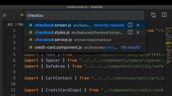Viewport: 172px width, 96px height.
Task: Click JS icon beside checkout.service.js result
Action: [31, 40]
